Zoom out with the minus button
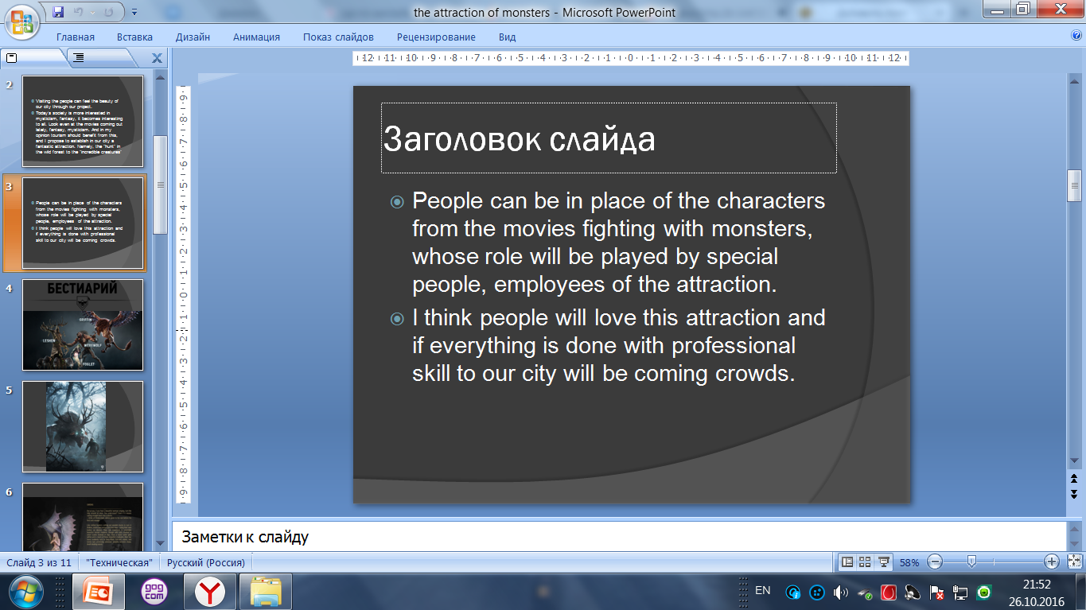 (x=935, y=562)
